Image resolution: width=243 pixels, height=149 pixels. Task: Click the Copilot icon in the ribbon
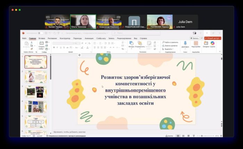click(x=212, y=44)
